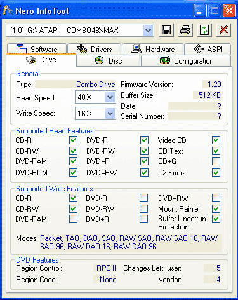Open the Disc tab
This screenshot has width=238, height=300.
(x=109, y=61)
